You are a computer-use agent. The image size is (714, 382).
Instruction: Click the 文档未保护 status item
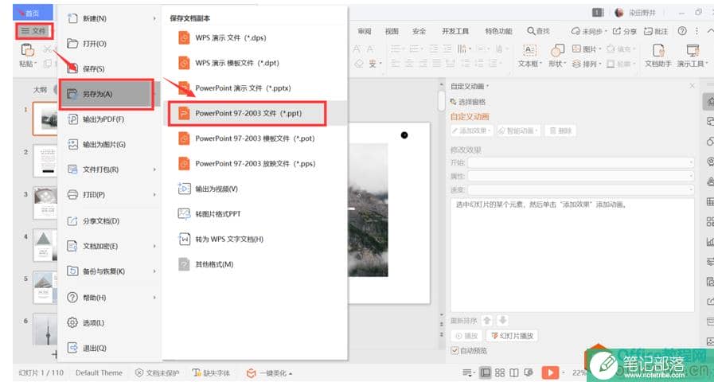point(158,373)
